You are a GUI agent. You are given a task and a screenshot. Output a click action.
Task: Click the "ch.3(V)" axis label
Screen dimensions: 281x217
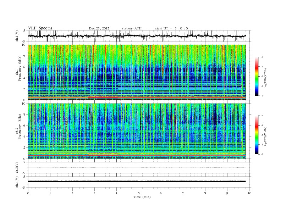[17, 168]
